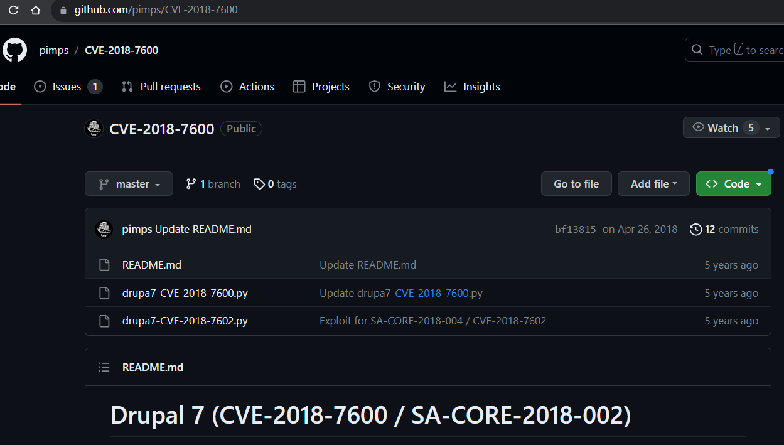This screenshot has height=445, width=784.
Task: Click the 'Type / to search' field
Action: pyautogui.click(x=734, y=50)
